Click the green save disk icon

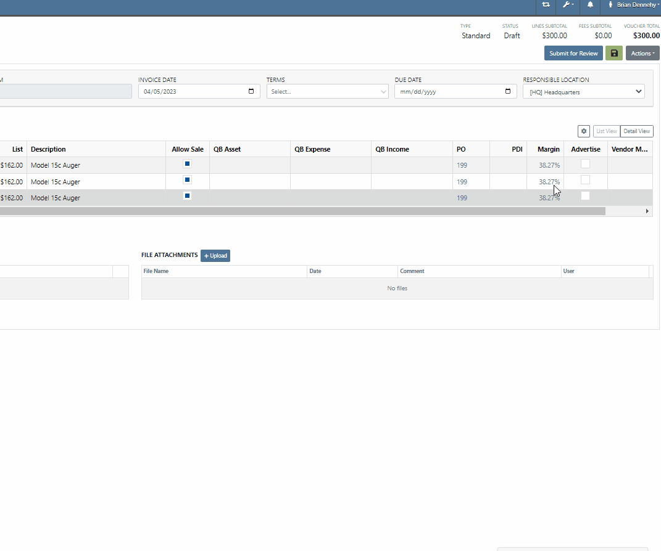613,53
